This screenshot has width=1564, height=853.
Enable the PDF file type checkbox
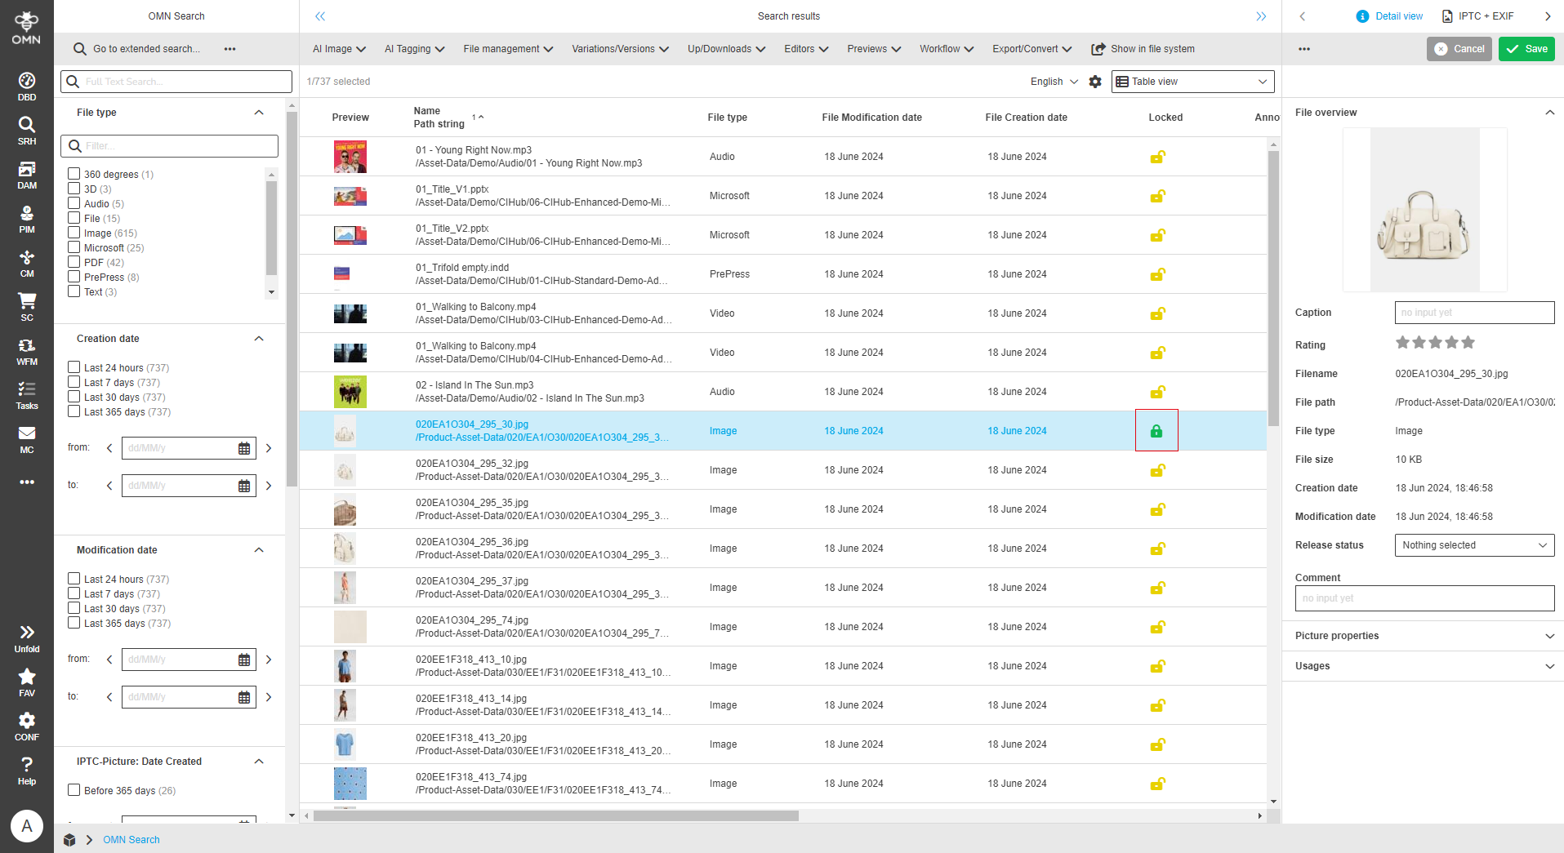click(74, 262)
